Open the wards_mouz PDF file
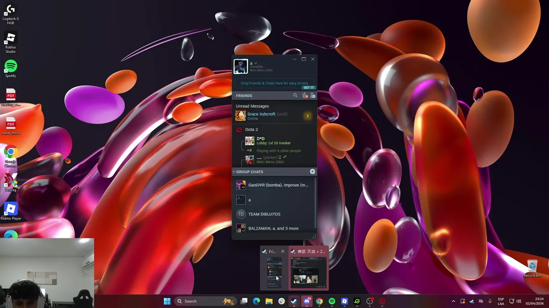This screenshot has width=549, height=308. (11, 126)
